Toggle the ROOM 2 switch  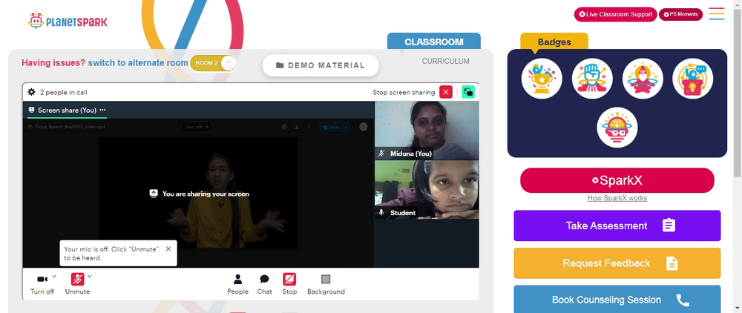(214, 63)
